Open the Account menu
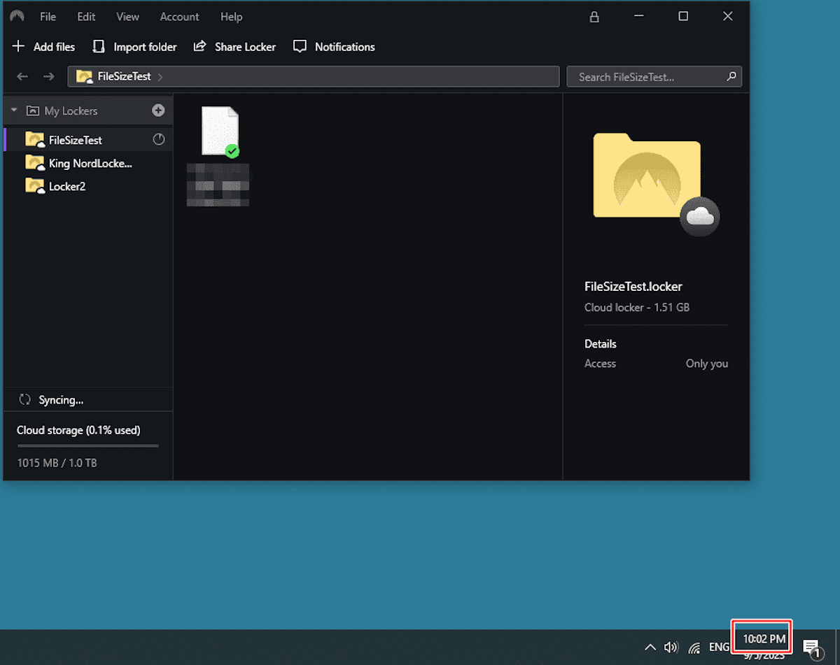Viewport: 840px width, 665px height. coord(179,17)
